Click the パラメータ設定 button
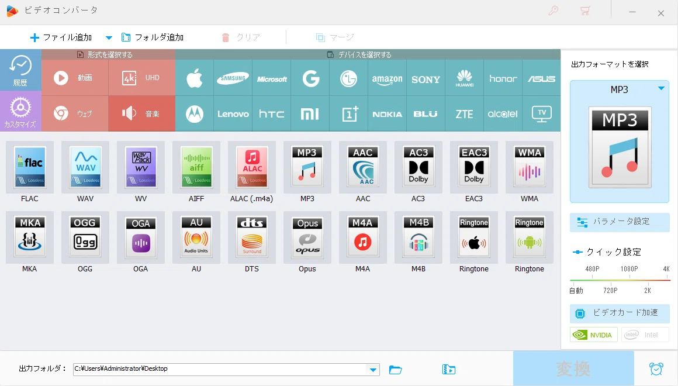 (620, 222)
